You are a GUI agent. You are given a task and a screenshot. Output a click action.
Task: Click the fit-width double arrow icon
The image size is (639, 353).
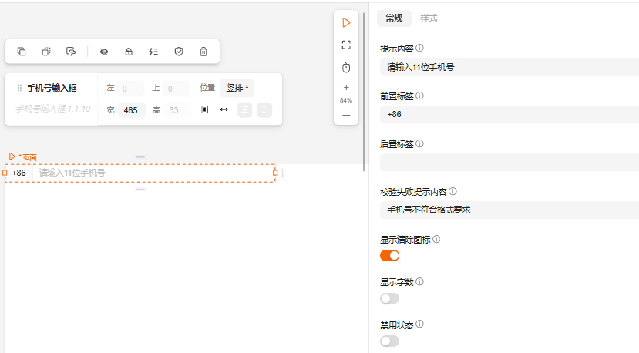coord(224,109)
